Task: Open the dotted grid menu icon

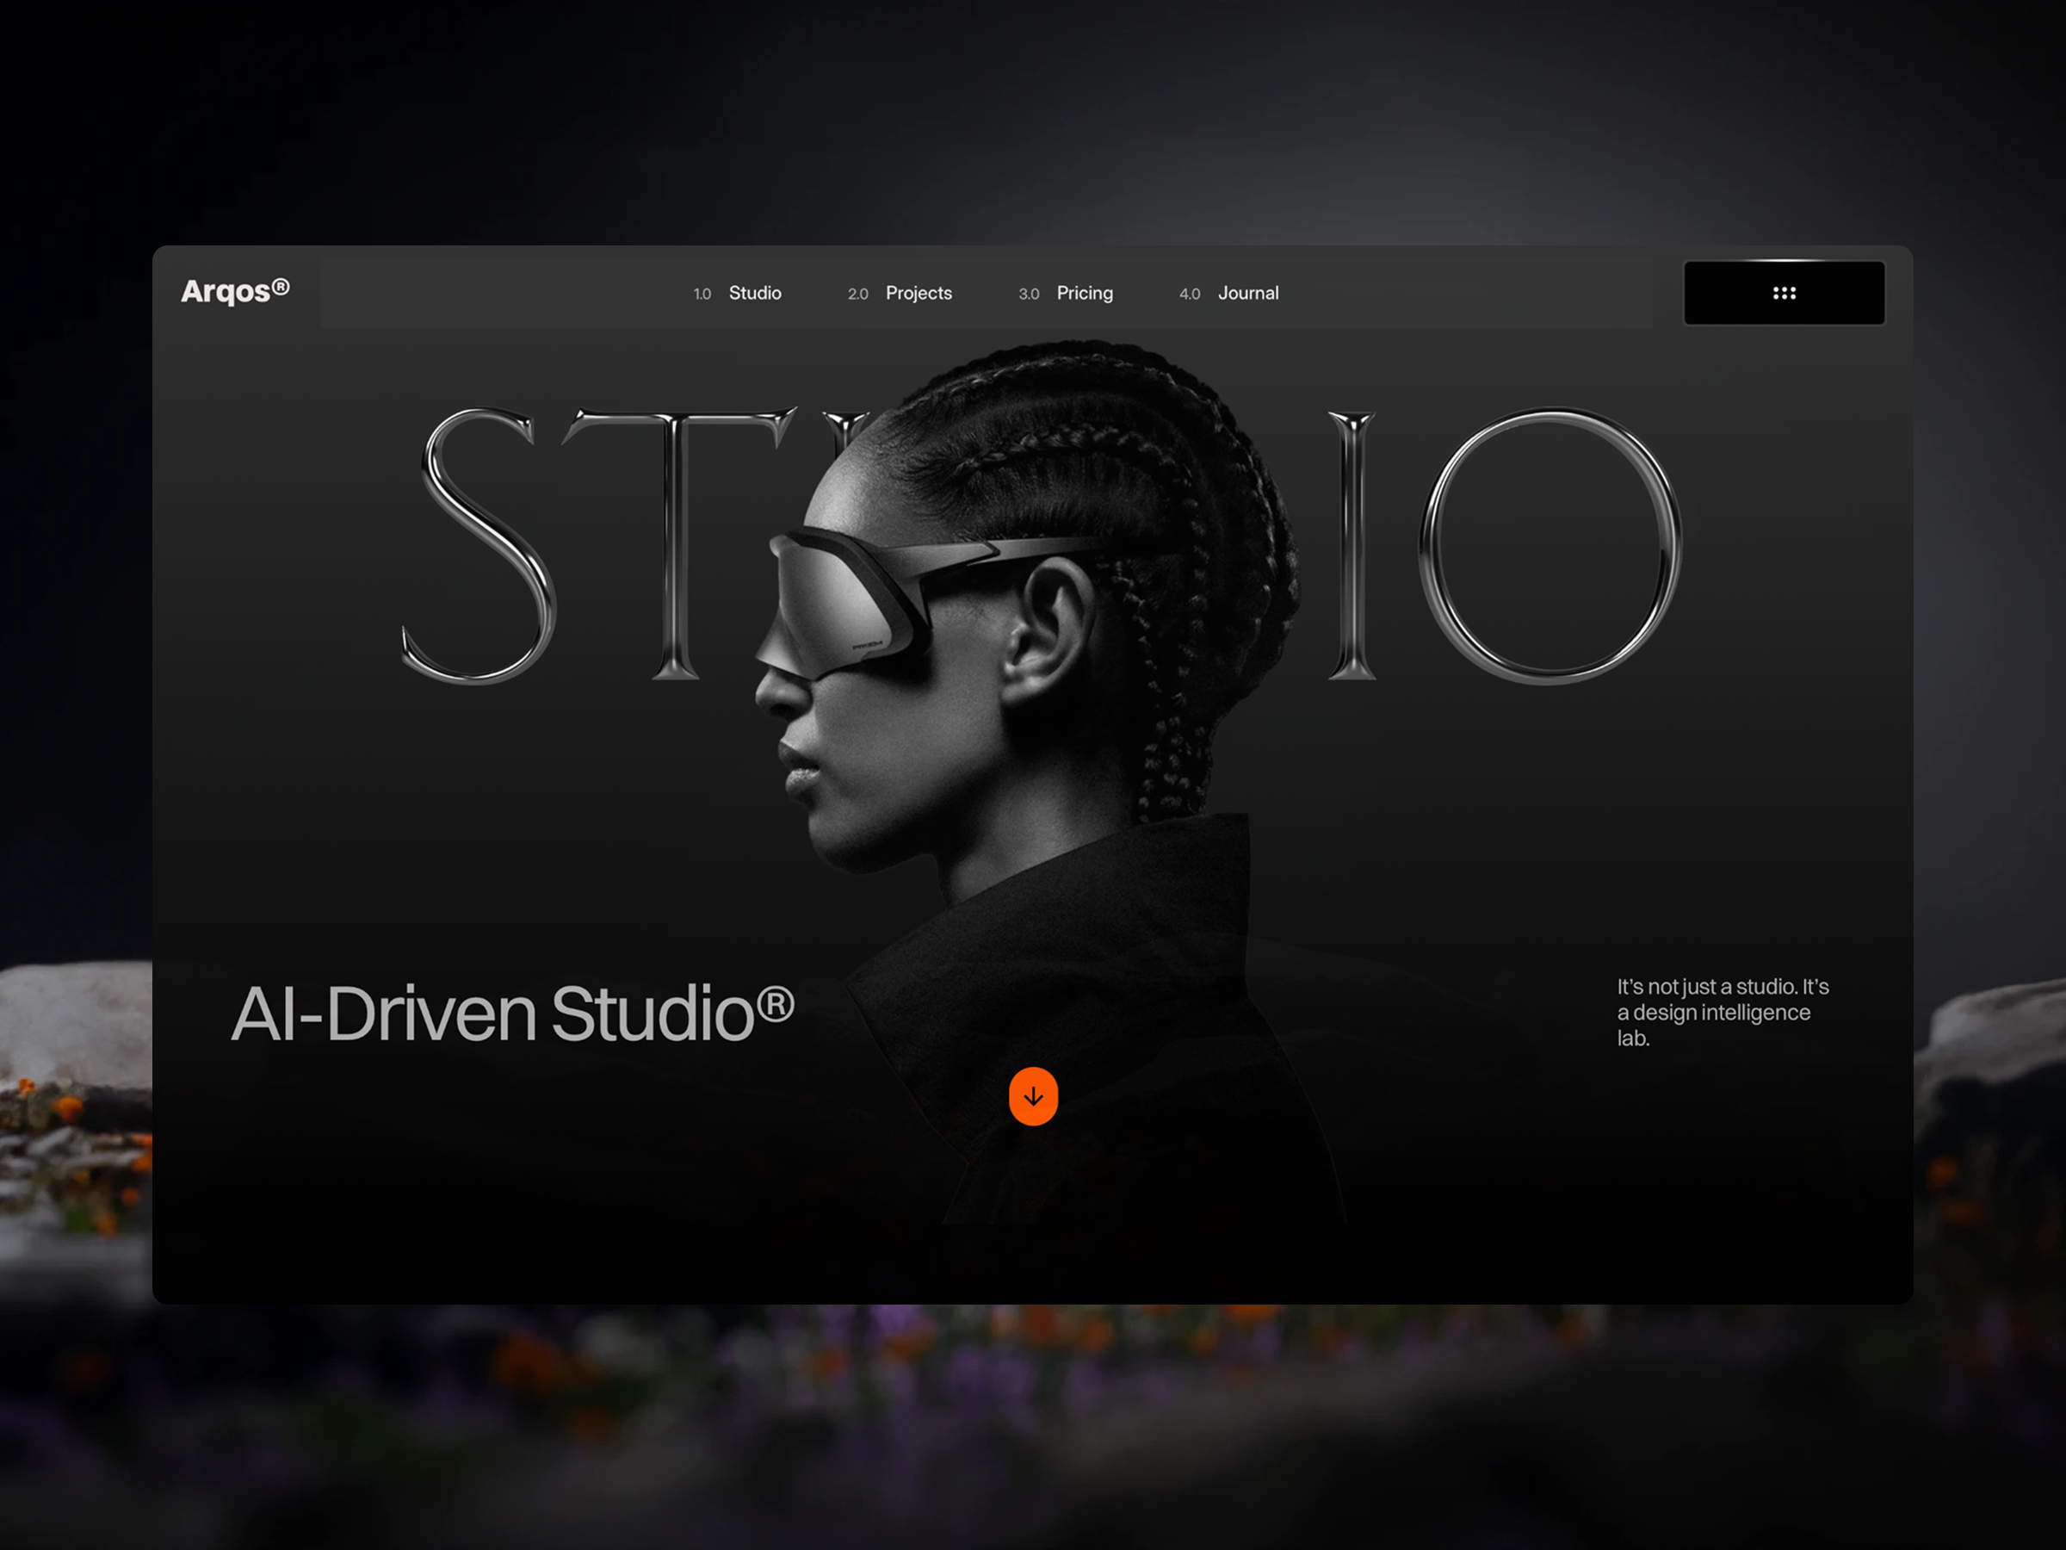Action: point(1783,293)
